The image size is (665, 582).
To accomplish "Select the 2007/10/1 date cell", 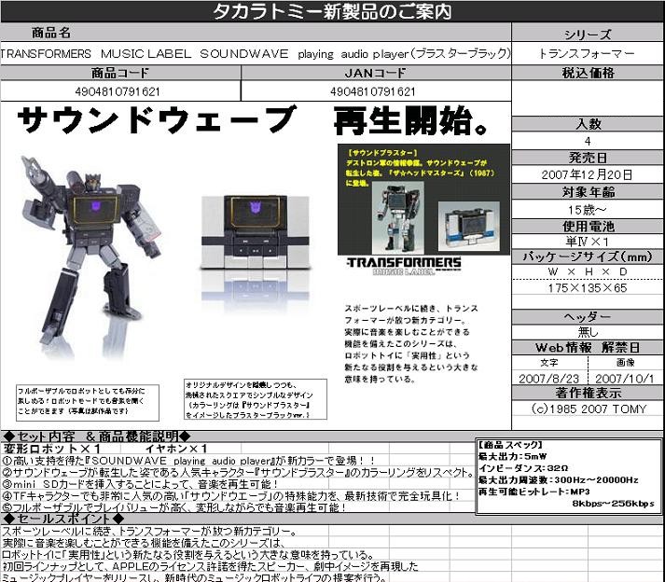I will click(626, 378).
